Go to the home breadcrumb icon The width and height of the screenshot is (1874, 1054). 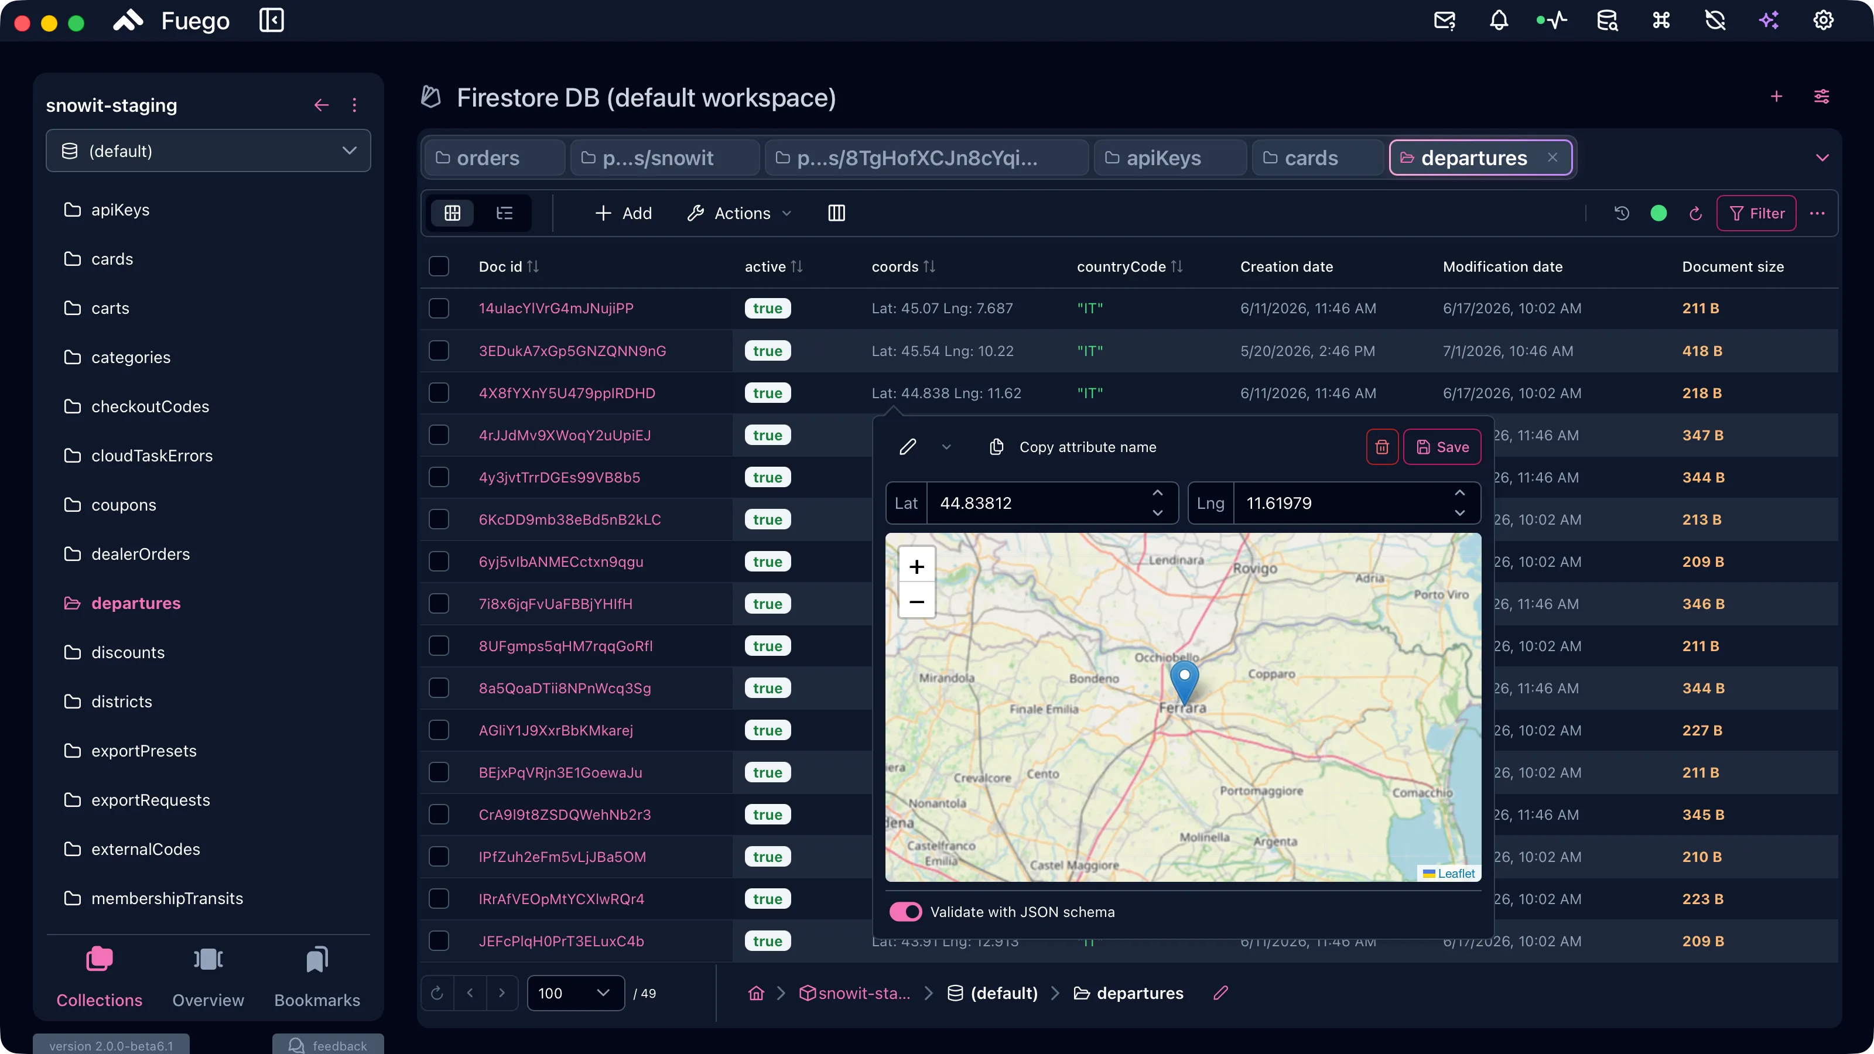(757, 993)
